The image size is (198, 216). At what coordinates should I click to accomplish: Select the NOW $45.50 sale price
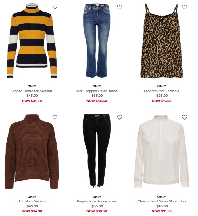pyautogui.click(x=97, y=101)
